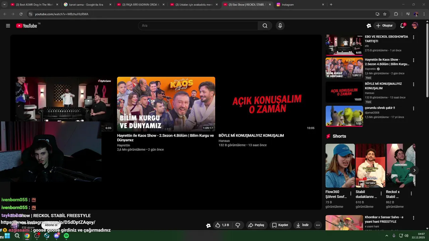Close the Ebo Show tab
The image size is (429, 241).
pos(270,5)
